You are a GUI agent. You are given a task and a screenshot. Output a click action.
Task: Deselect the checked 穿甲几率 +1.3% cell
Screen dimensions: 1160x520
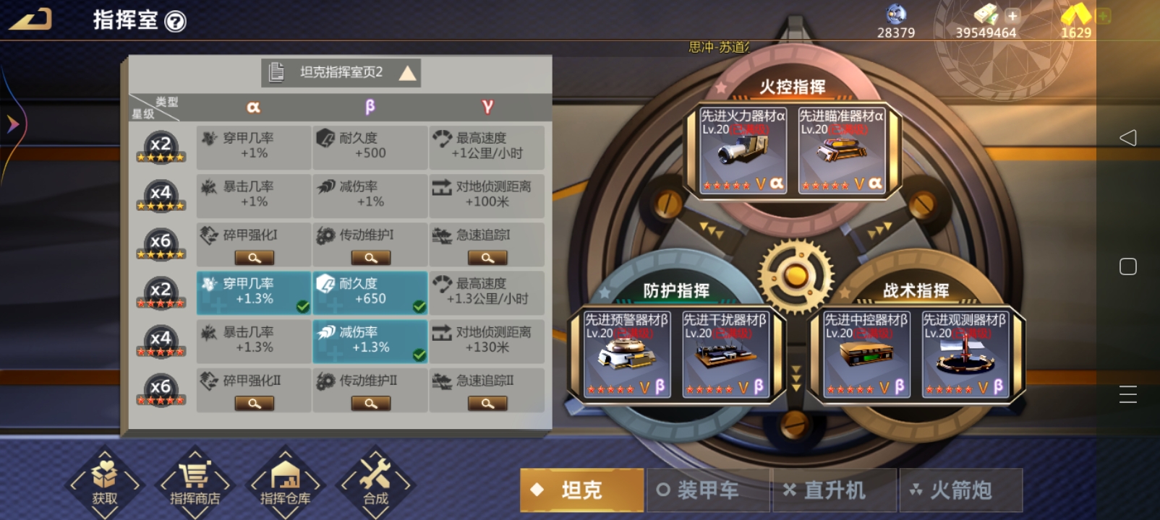point(254,292)
